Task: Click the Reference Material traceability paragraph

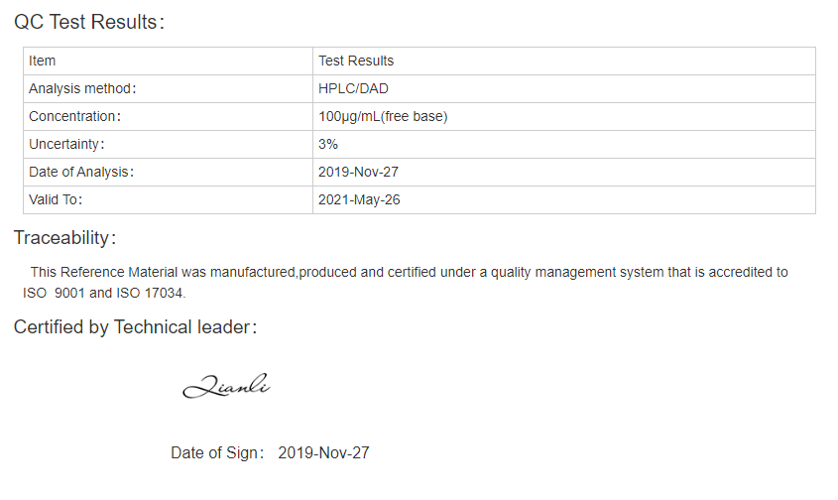Action: 405,283
